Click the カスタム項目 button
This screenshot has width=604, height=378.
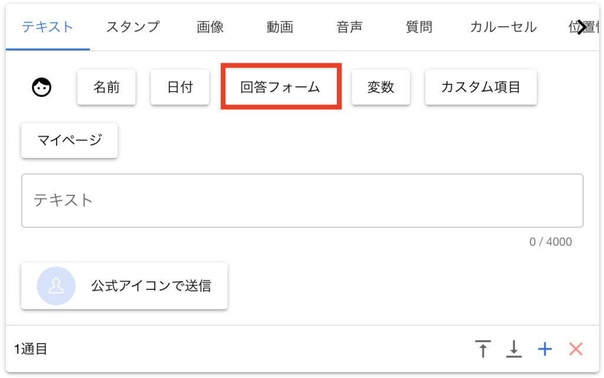click(x=481, y=87)
